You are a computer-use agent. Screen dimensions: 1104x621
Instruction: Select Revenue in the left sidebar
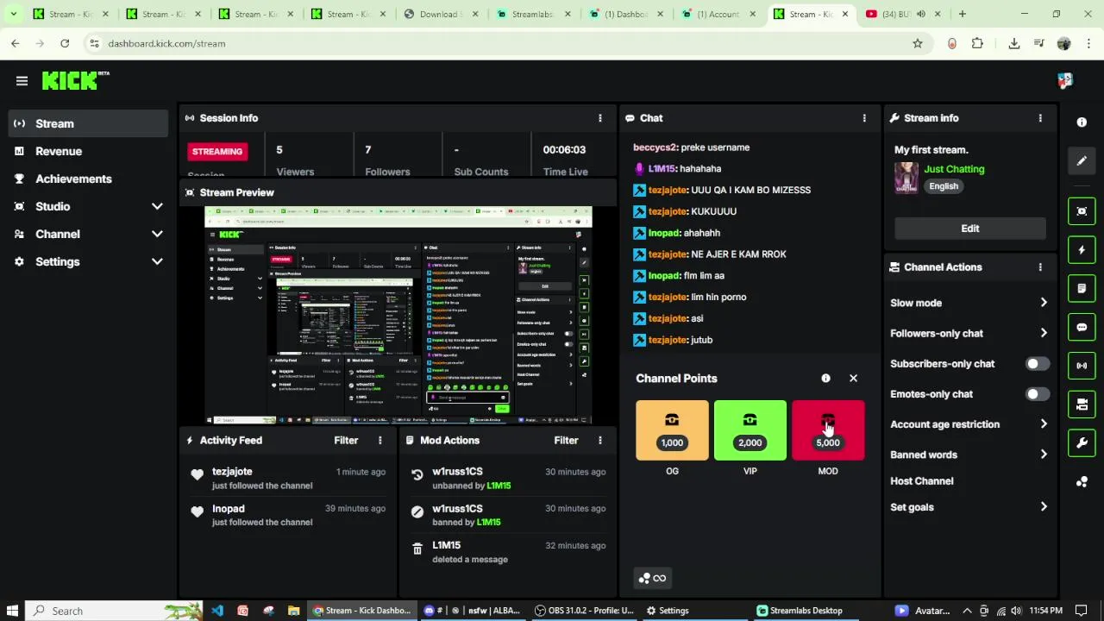tap(90, 151)
